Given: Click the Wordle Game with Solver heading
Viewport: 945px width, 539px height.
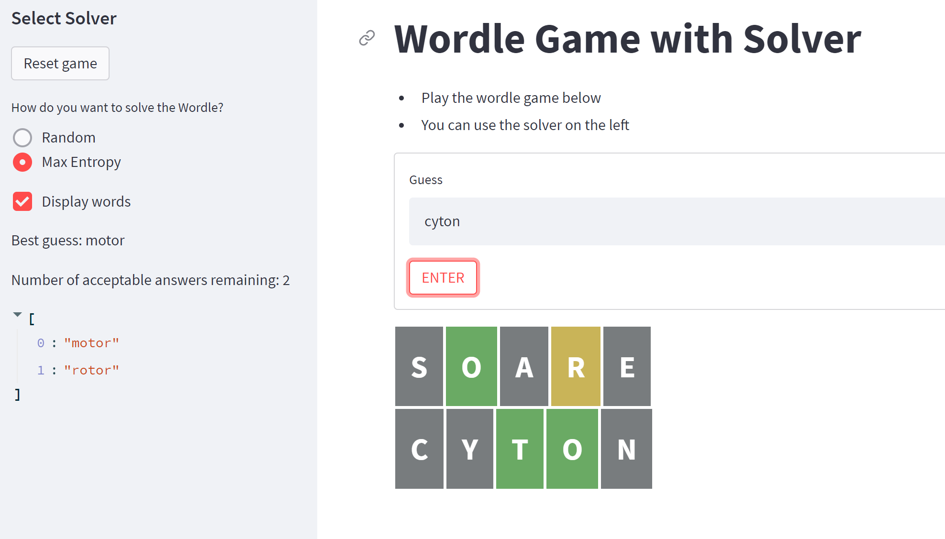Looking at the screenshot, I should [627, 39].
